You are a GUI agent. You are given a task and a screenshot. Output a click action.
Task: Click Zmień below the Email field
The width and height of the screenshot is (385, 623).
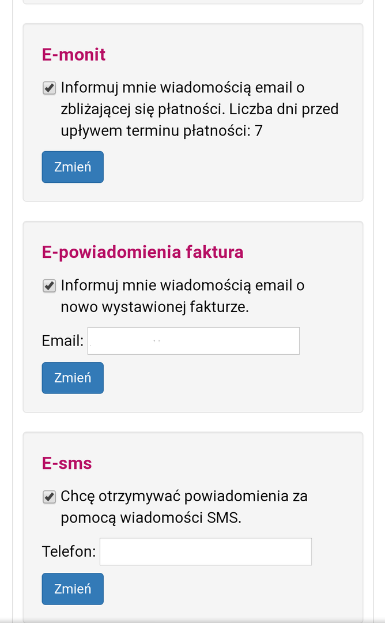pos(73,378)
